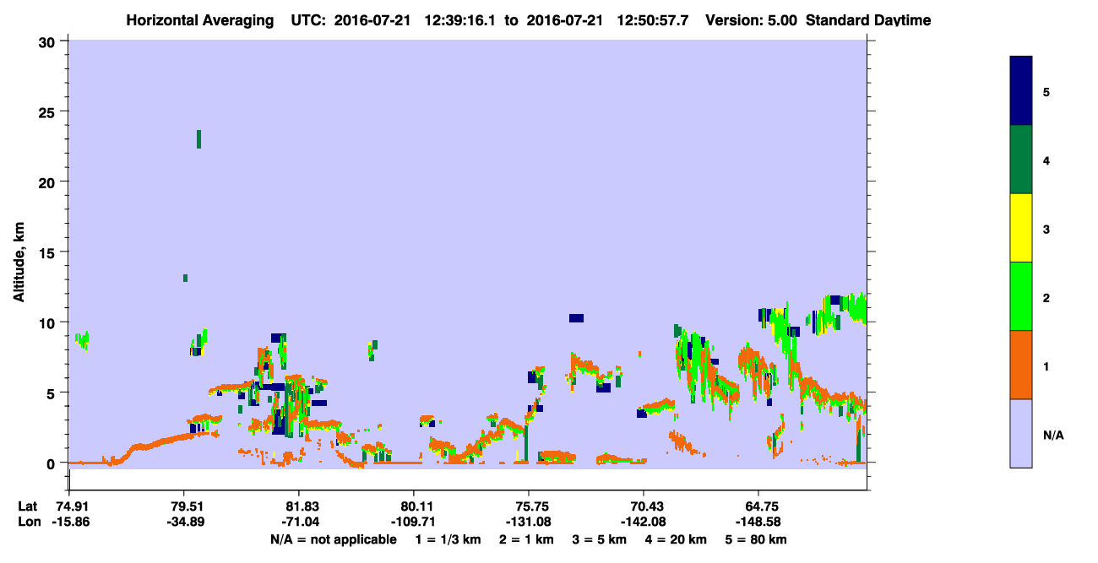Click the 'Standard Daytime' label
This screenshot has height=563, width=1098.
[x=868, y=19]
